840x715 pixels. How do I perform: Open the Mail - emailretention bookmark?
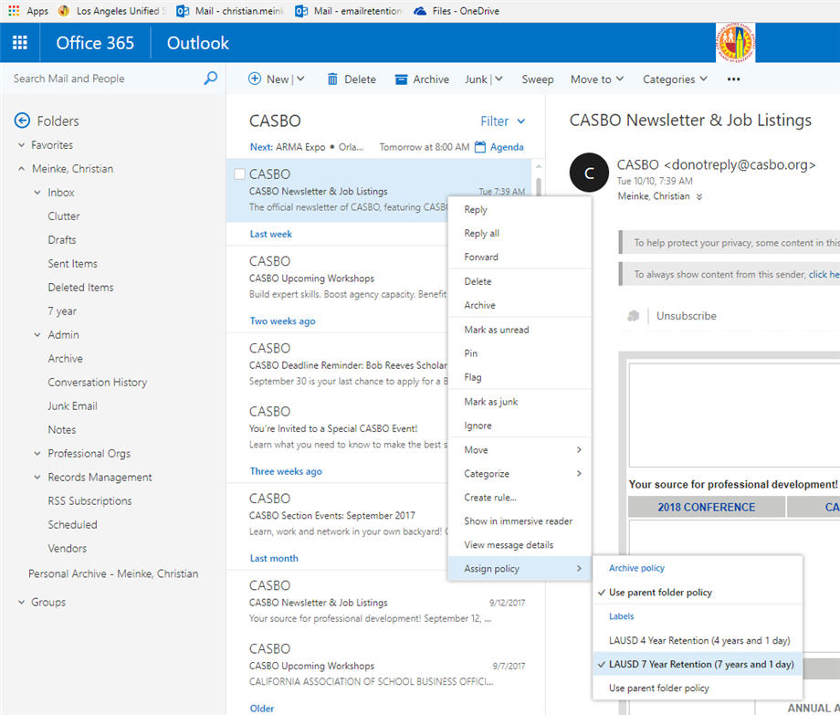pos(350,11)
